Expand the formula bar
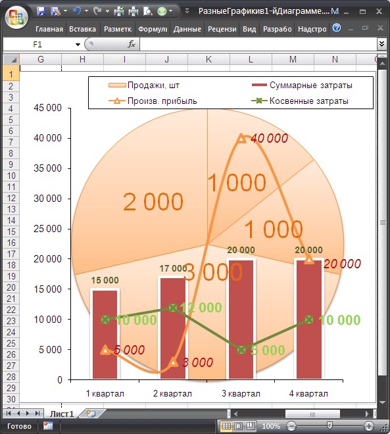The height and width of the screenshot is (434, 390). tap(381, 44)
